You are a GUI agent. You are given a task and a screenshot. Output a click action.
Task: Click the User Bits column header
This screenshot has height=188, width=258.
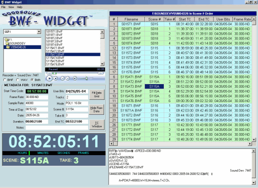coord(223,19)
